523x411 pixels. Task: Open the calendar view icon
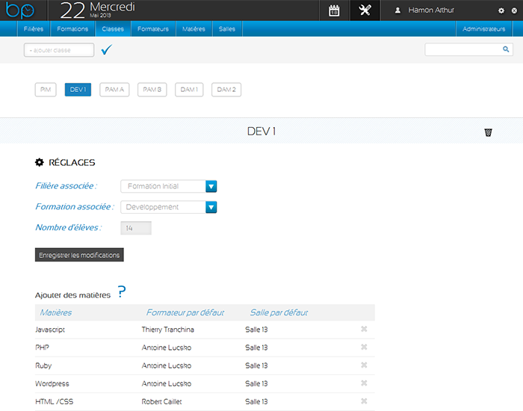point(334,10)
